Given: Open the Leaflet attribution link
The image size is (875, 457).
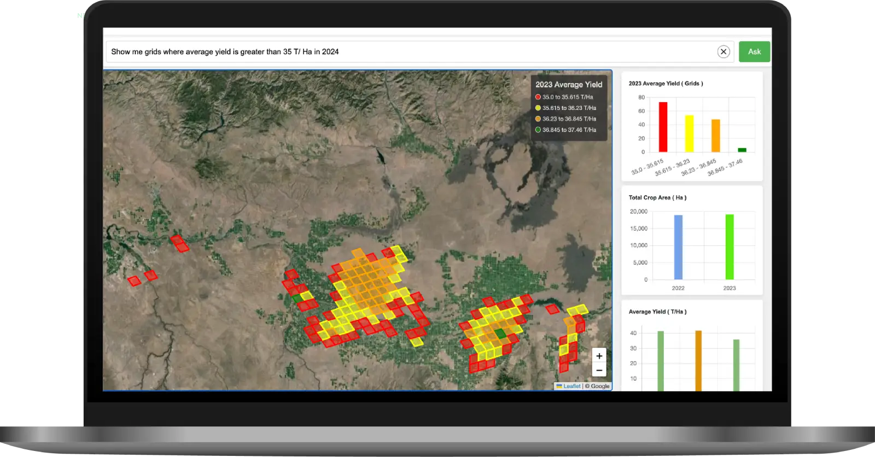Looking at the screenshot, I should (x=571, y=386).
